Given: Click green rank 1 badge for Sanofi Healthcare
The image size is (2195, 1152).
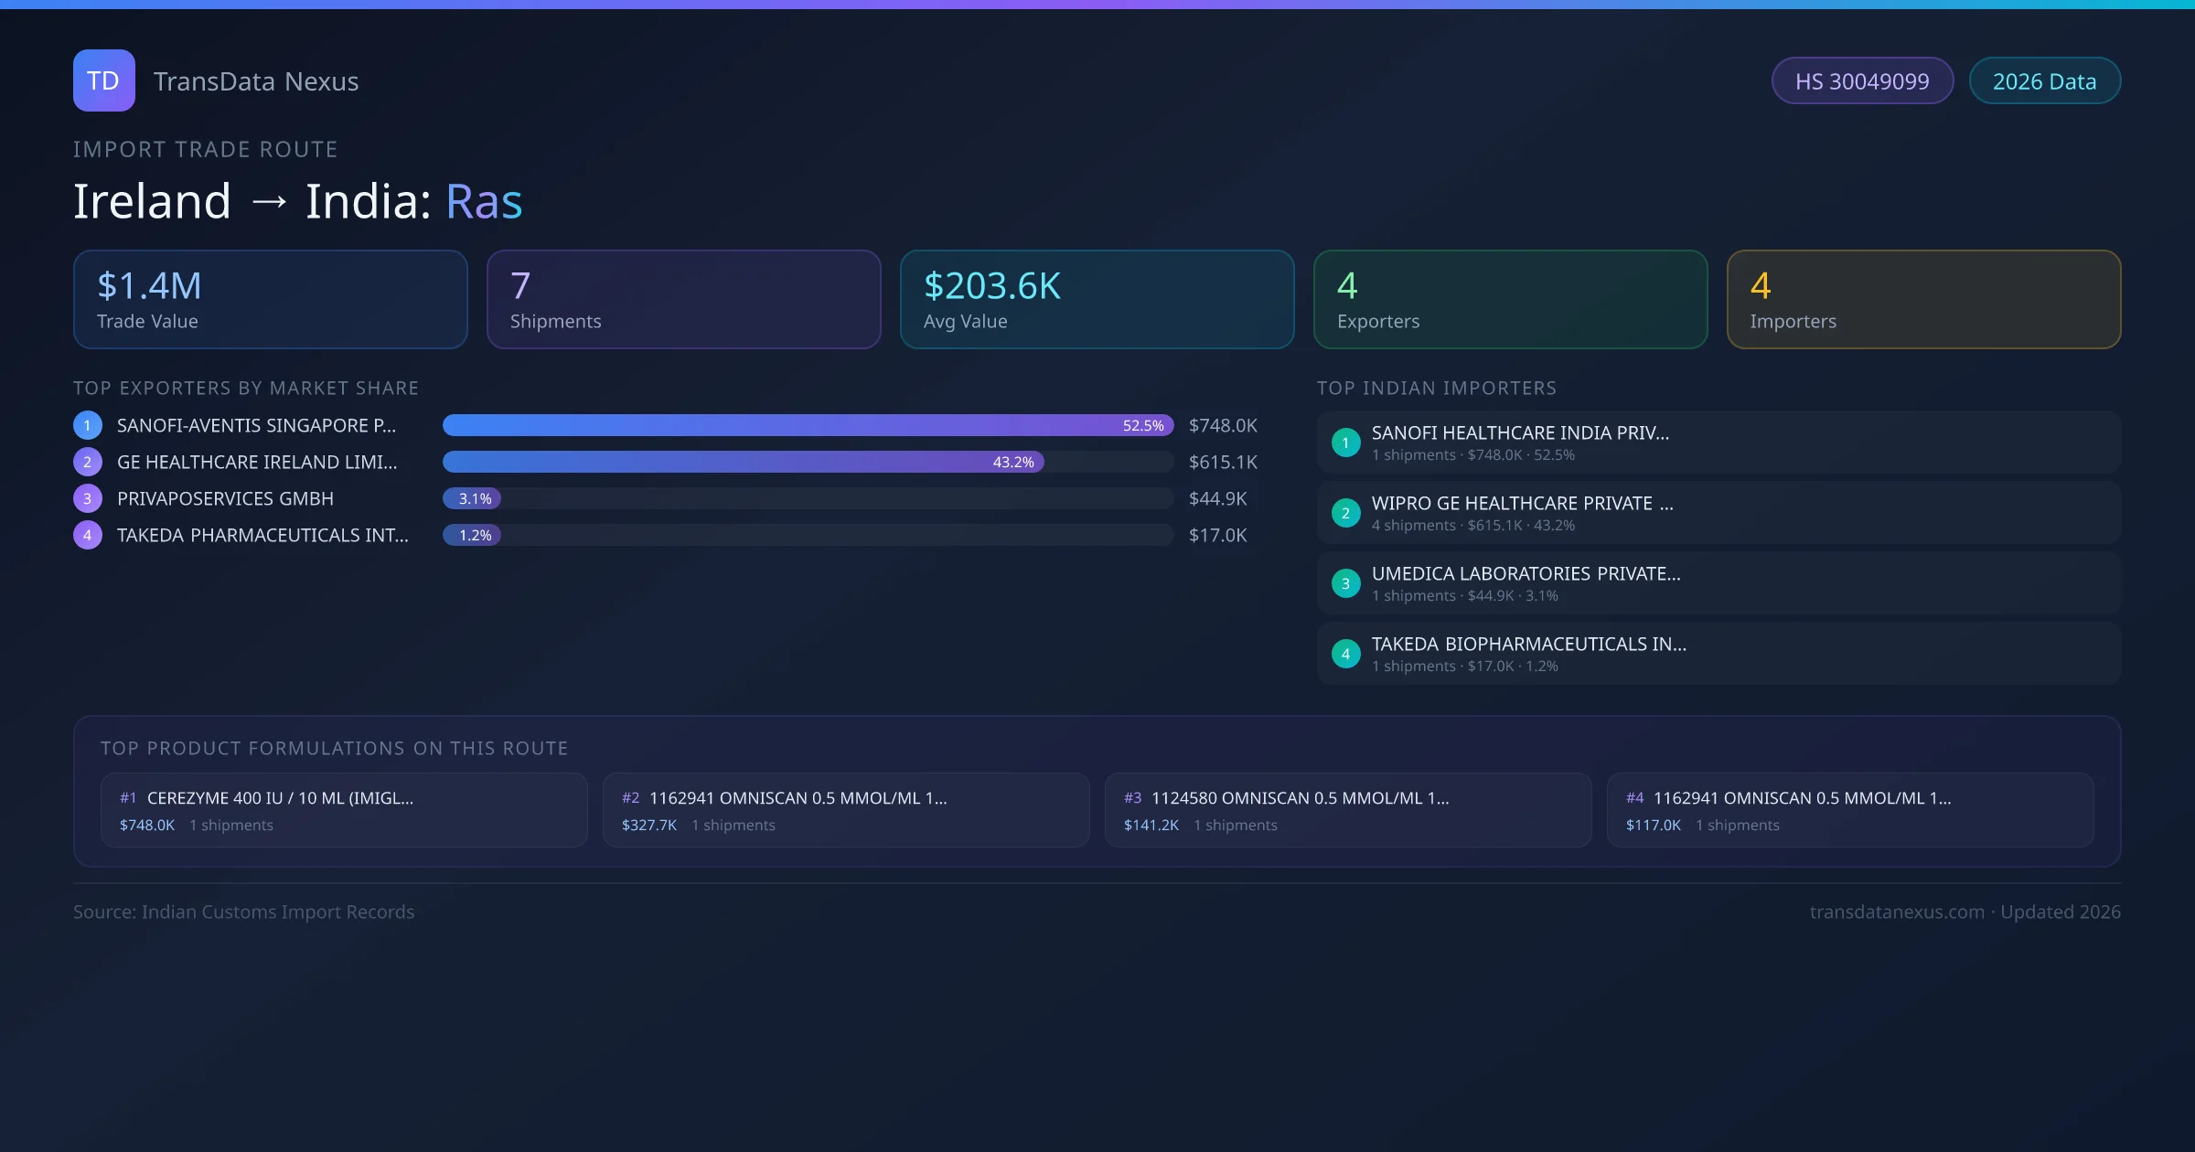Looking at the screenshot, I should click(x=1345, y=443).
